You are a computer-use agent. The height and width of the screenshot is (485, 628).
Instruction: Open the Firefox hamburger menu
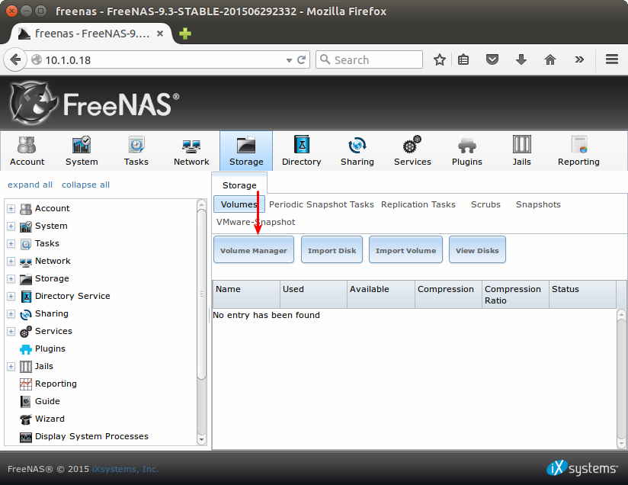(x=611, y=59)
